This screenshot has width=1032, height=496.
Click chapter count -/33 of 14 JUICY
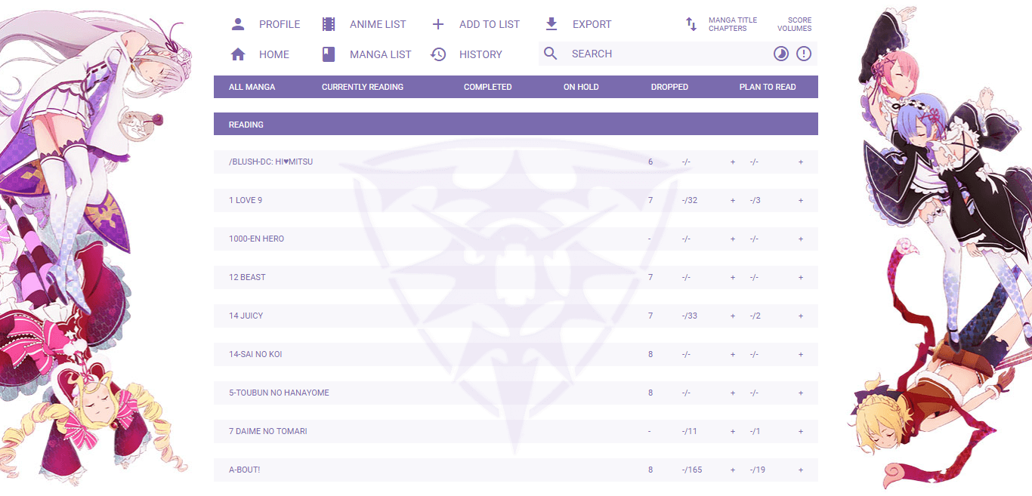point(690,316)
